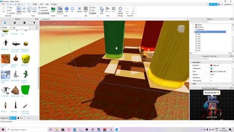Open Microsoft Edge from the taskbar
Screen dimensions: 234x132
pyautogui.click(x=75, y=129)
